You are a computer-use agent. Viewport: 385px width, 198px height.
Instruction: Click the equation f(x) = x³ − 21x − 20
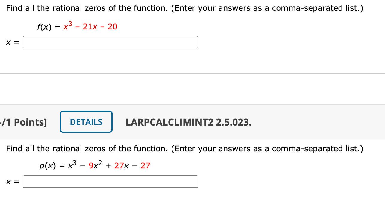pos(77,27)
